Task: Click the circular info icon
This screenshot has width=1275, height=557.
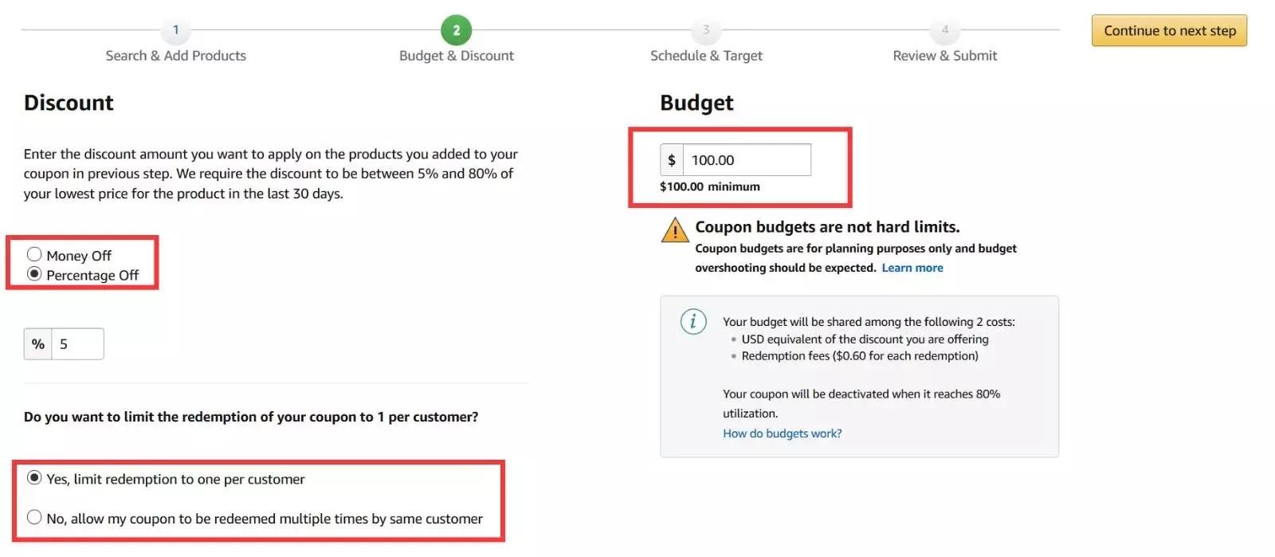Action: (x=693, y=321)
